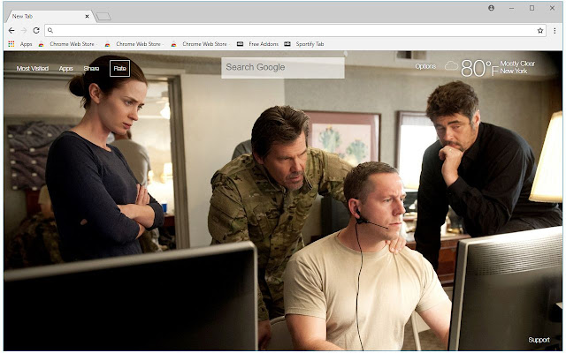
Task: Click the forward navigation arrow
Action: click(x=24, y=31)
